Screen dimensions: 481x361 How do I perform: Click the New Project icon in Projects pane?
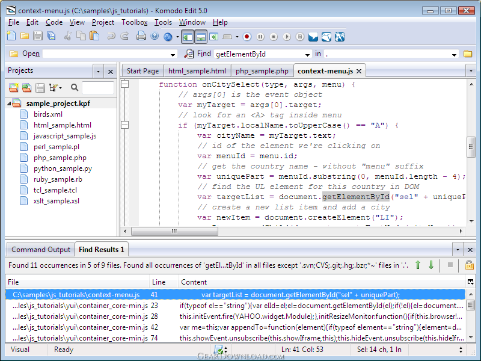point(13,88)
